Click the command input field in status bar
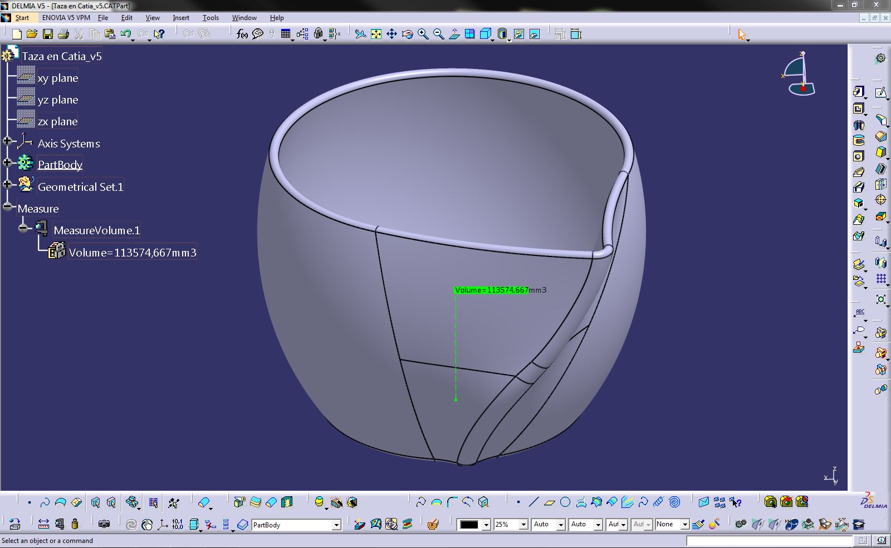891x548 pixels. click(769, 541)
